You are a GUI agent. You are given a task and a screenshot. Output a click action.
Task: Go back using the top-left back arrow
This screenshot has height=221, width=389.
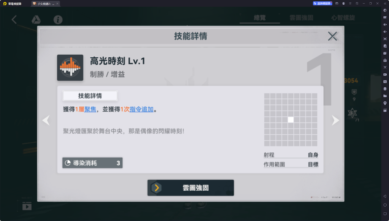click(x=14, y=20)
